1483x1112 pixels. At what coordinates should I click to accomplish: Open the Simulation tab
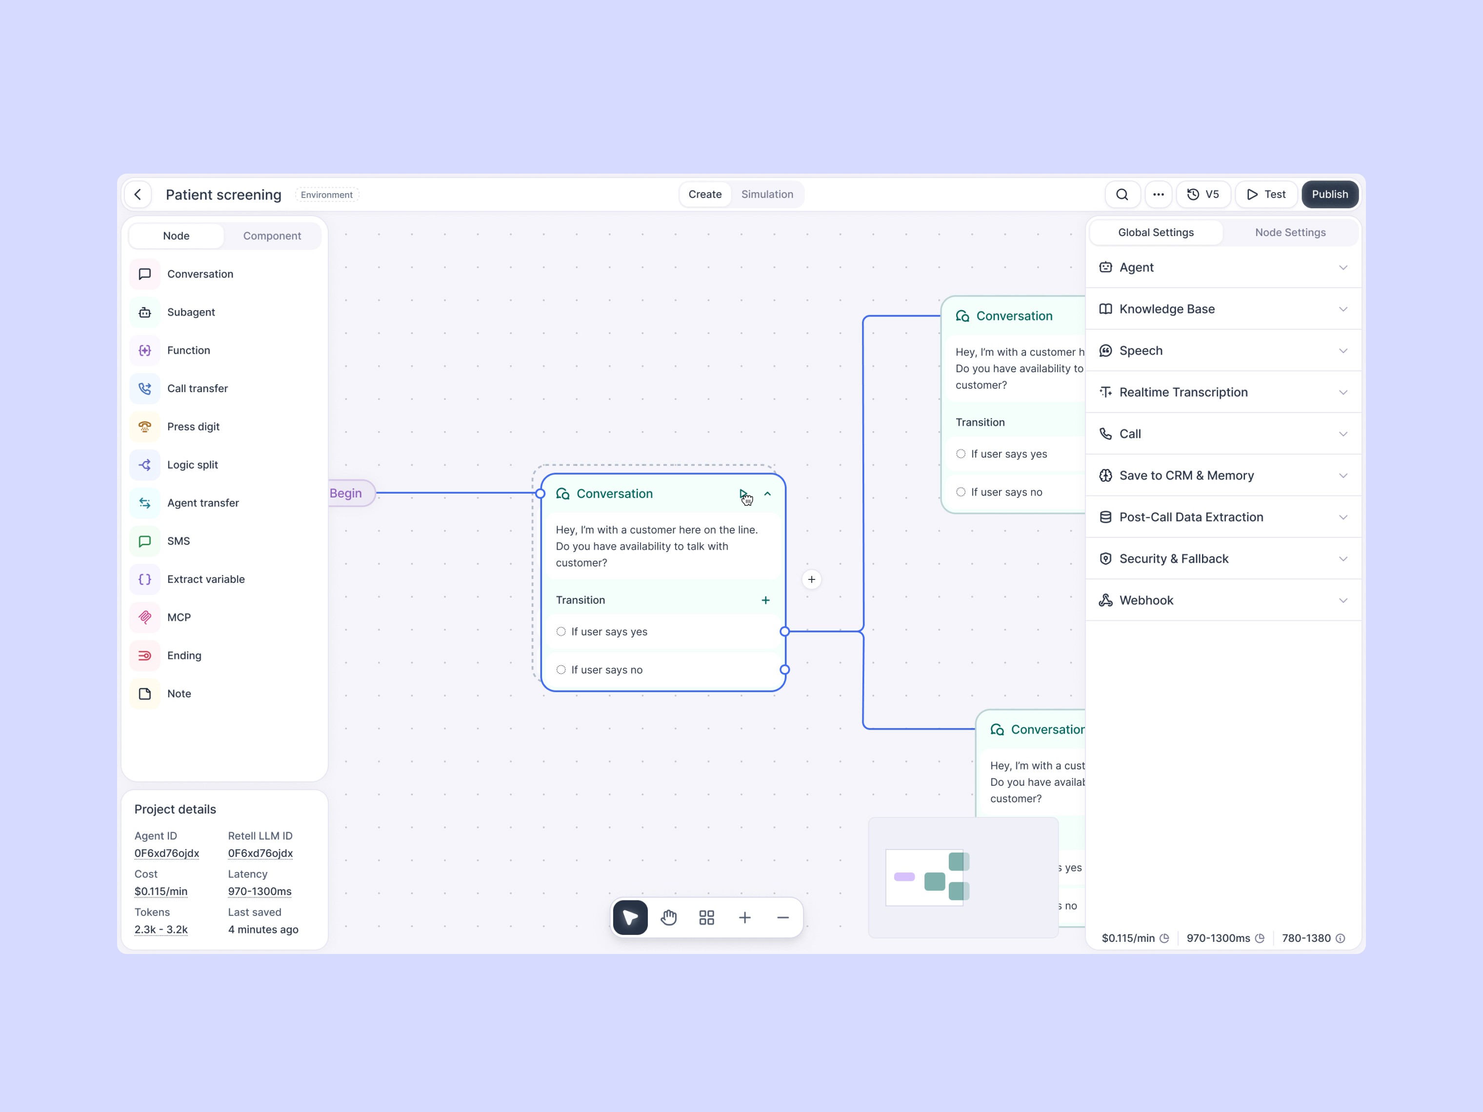[767, 195]
